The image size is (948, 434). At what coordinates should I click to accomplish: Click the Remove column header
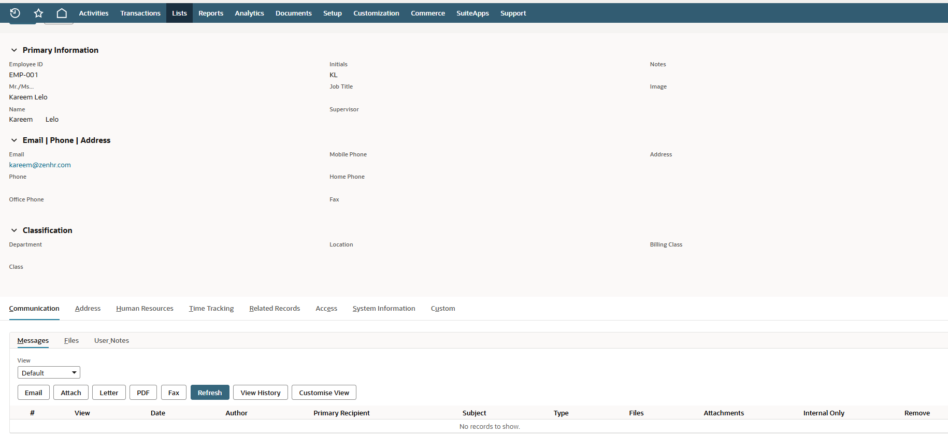point(917,413)
